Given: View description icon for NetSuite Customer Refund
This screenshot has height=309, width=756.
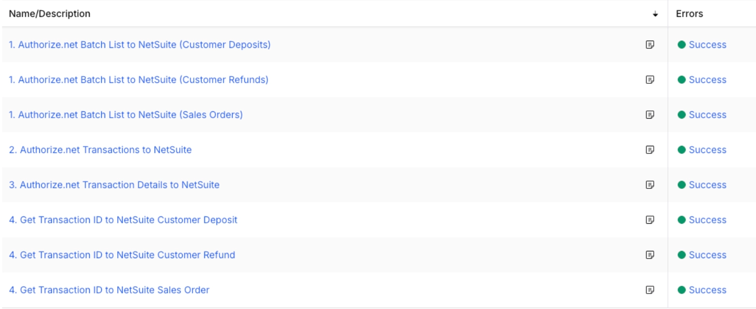Looking at the screenshot, I should tap(650, 255).
